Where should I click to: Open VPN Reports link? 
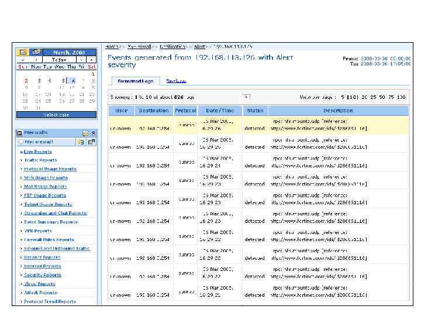click(x=38, y=231)
